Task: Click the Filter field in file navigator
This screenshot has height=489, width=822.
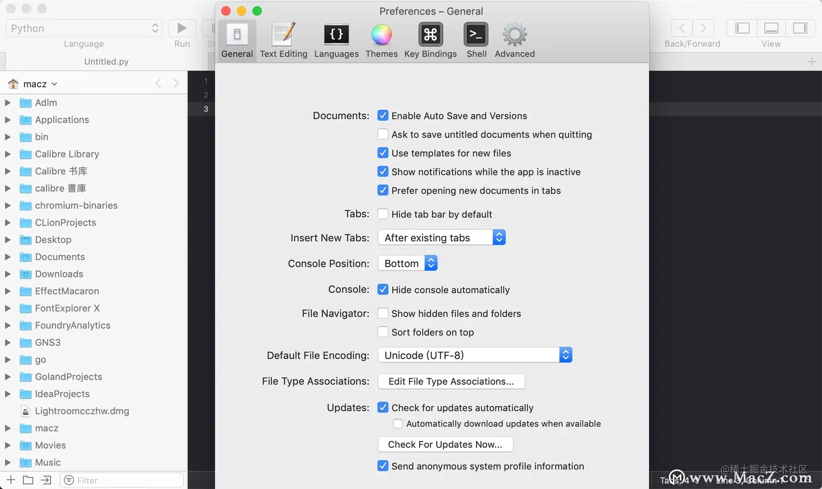Action: pos(122,480)
